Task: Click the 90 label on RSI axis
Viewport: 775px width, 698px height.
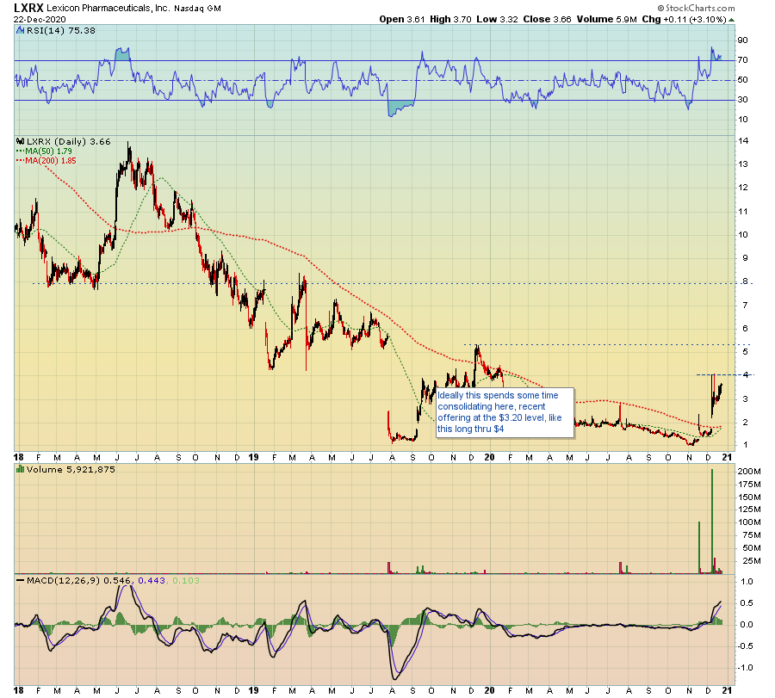Action: pyautogui.click(x=742, y=40)
